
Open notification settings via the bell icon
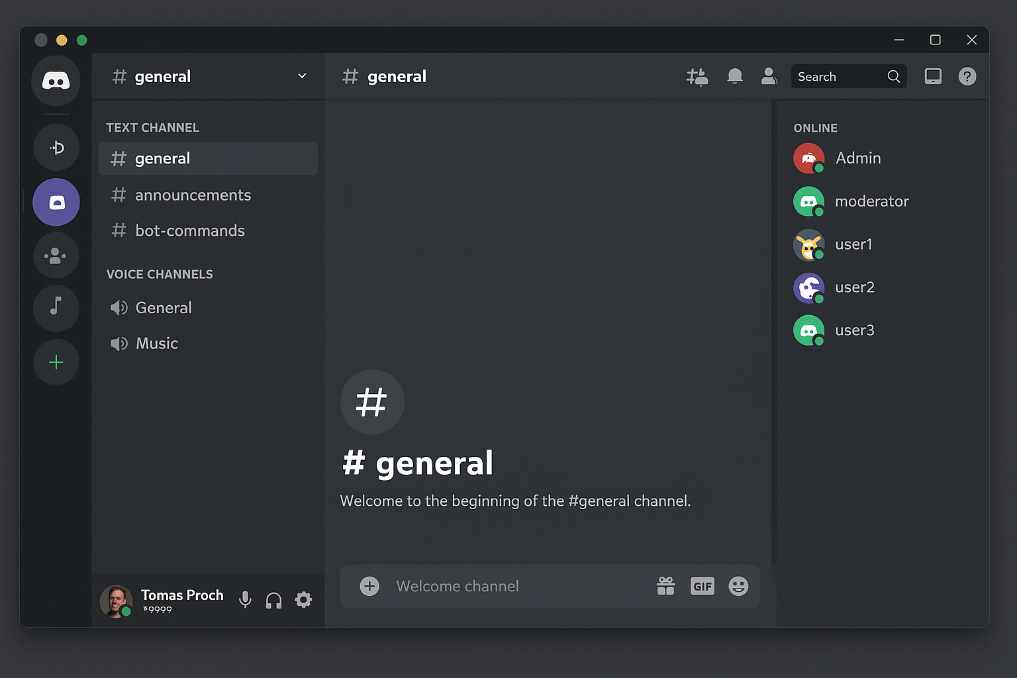pyautogui.click(x=735, y=76)
